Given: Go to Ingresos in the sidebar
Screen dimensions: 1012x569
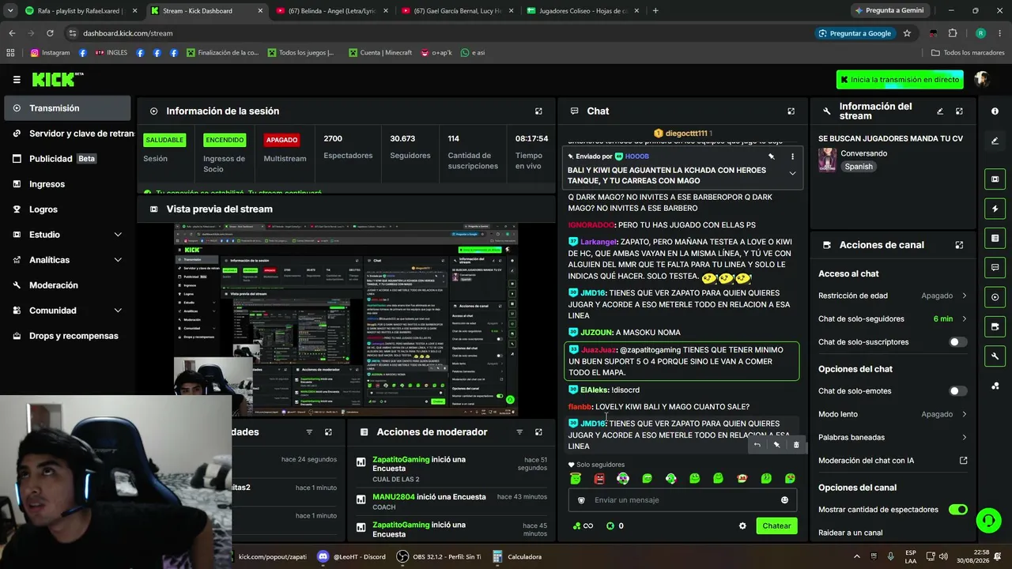Looking at the screenshot, I should pyautogui.click(x=67, y=184).
